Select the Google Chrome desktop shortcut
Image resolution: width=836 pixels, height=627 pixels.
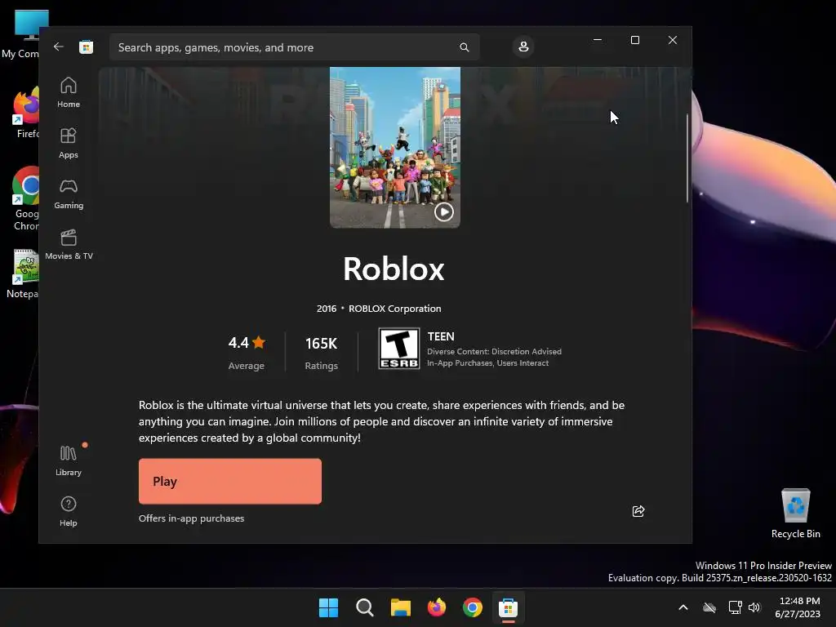click(25, 199)
